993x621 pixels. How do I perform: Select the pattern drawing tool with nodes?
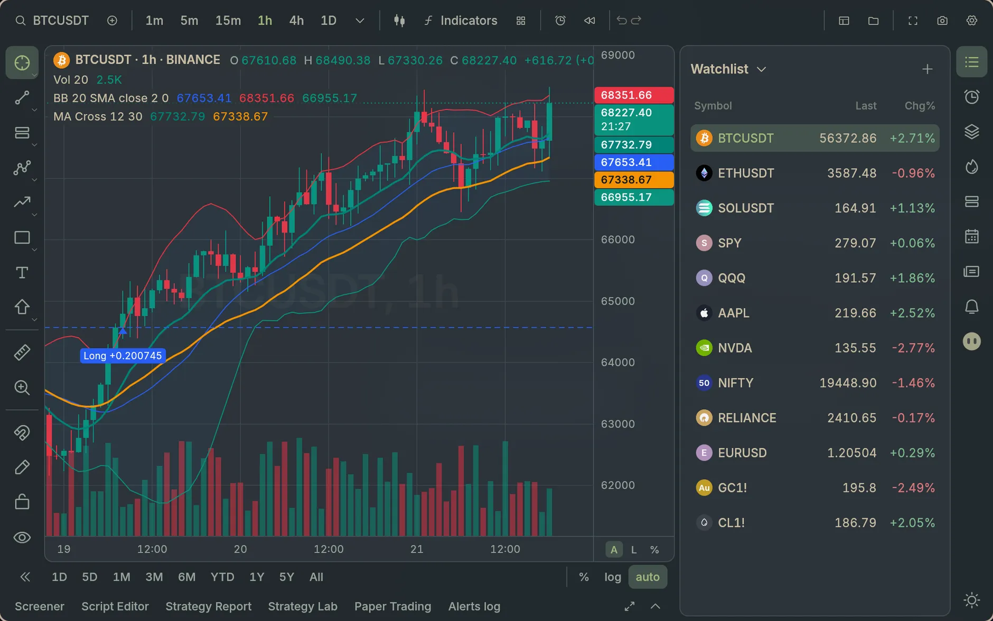click(22, 168)
